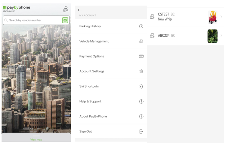Screen dimensions: 228x145
Task: Open Help & Support menu item
Action: click(x=111, y=102)
